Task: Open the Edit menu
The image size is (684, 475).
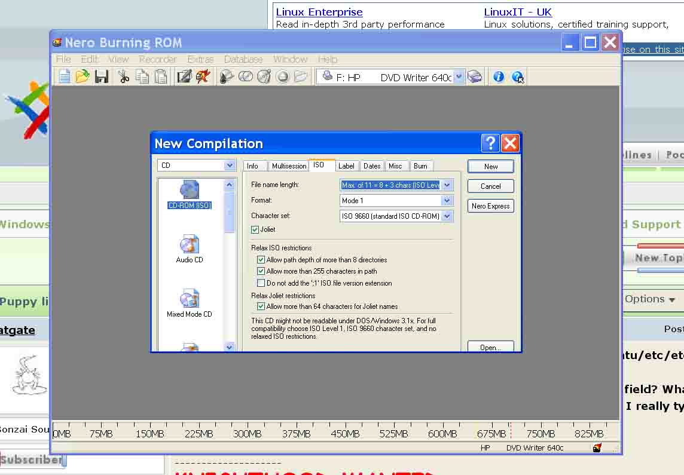Action: (90, 59)
